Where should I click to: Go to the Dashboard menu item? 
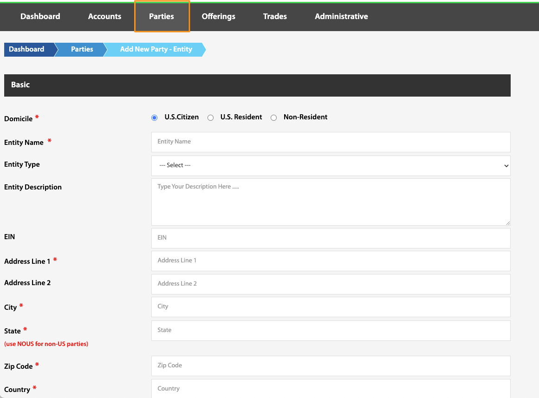40,16
